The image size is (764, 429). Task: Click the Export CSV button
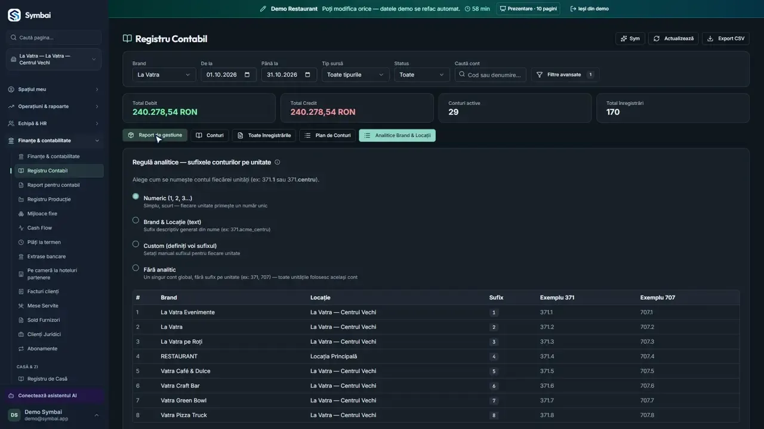click(726, 39)
